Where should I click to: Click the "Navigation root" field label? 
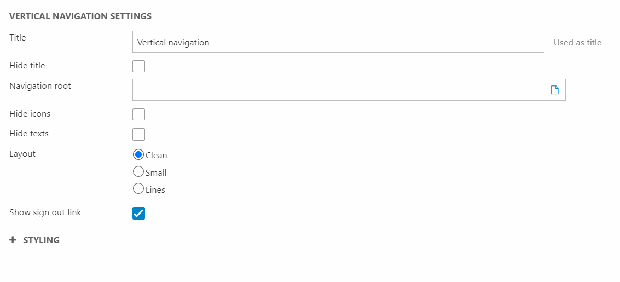(40, 86)
